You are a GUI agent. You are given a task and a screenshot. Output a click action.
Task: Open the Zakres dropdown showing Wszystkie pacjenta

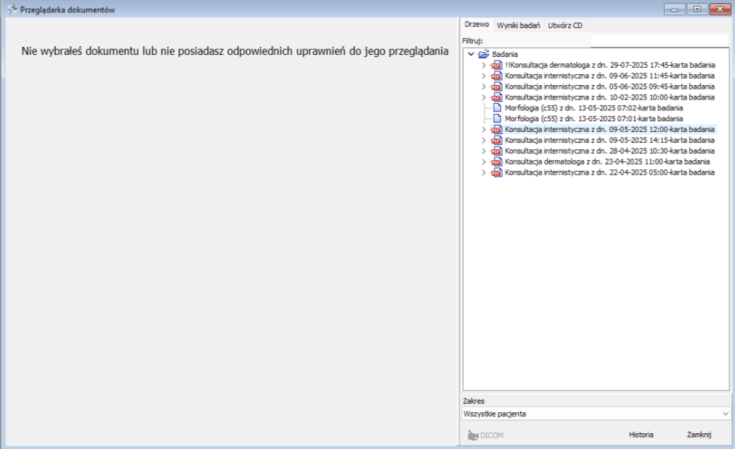596,414
